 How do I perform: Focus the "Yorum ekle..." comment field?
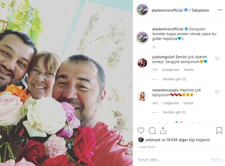click(x=172, y=160)
